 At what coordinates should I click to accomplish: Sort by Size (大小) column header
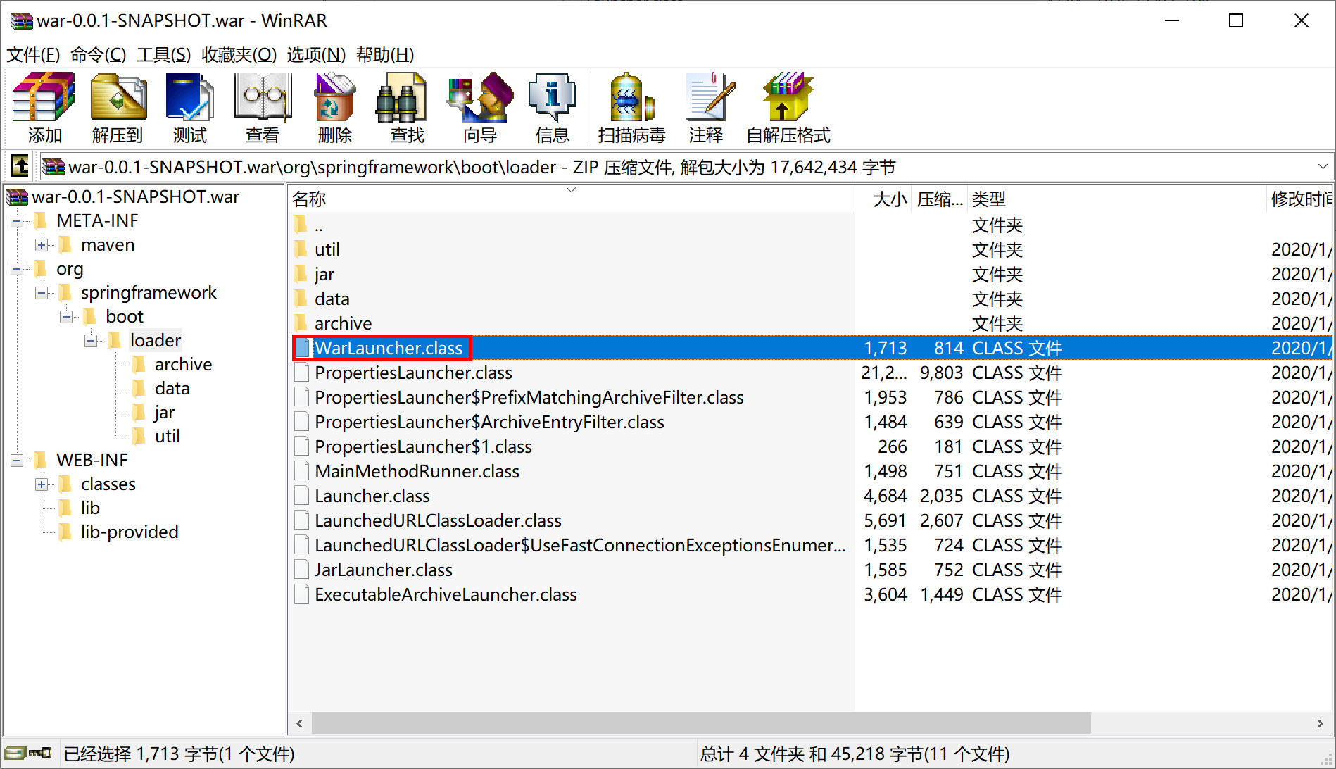pyautogui.click(x=883, y=199)
